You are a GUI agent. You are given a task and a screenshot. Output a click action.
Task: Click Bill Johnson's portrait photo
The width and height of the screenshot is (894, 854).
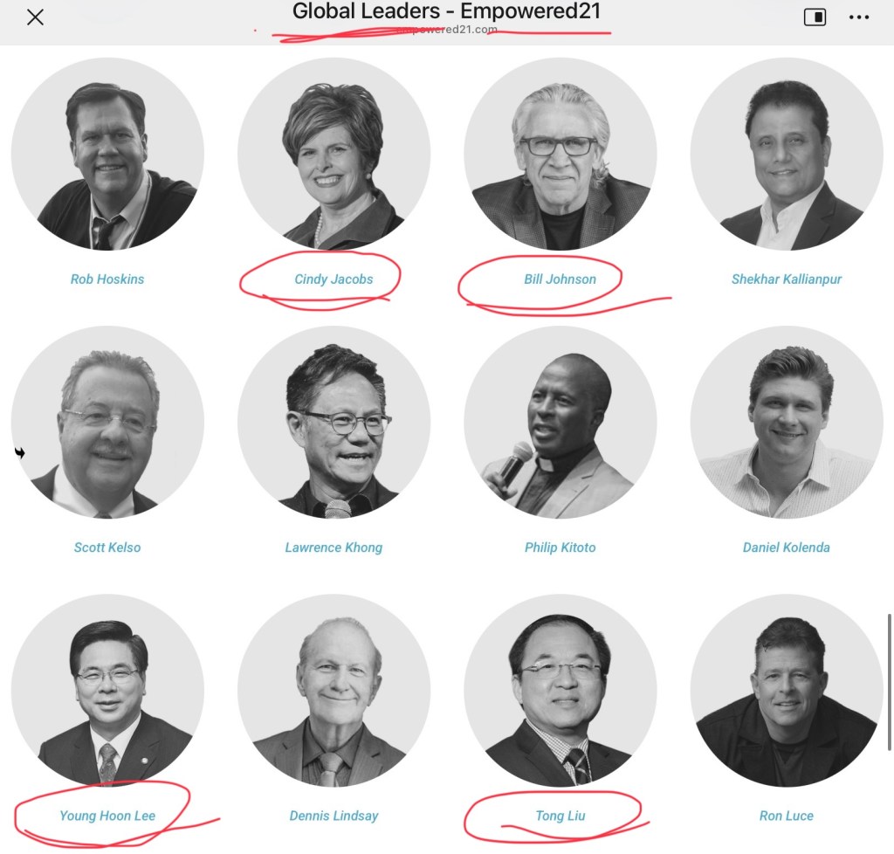560,154
